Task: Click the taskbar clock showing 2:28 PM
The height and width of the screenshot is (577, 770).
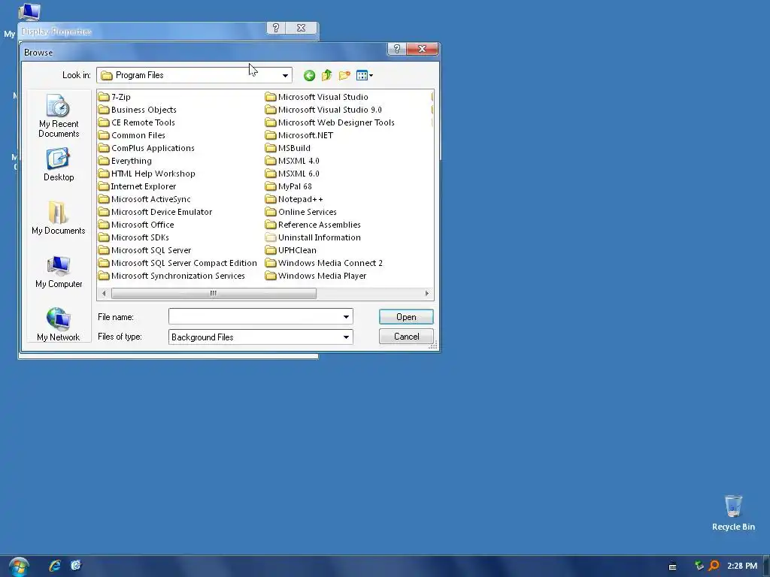Action: tap(742, 566)
